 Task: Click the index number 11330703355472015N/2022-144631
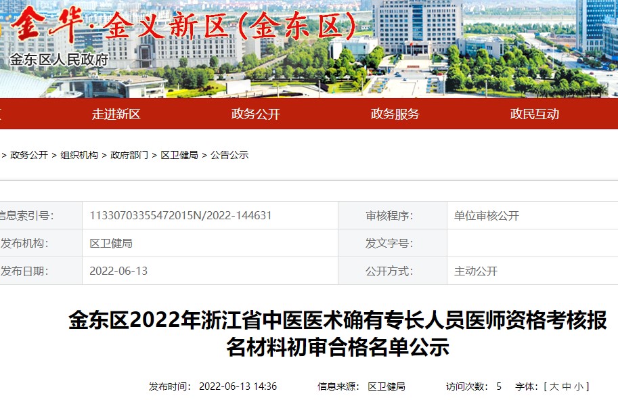181,216
